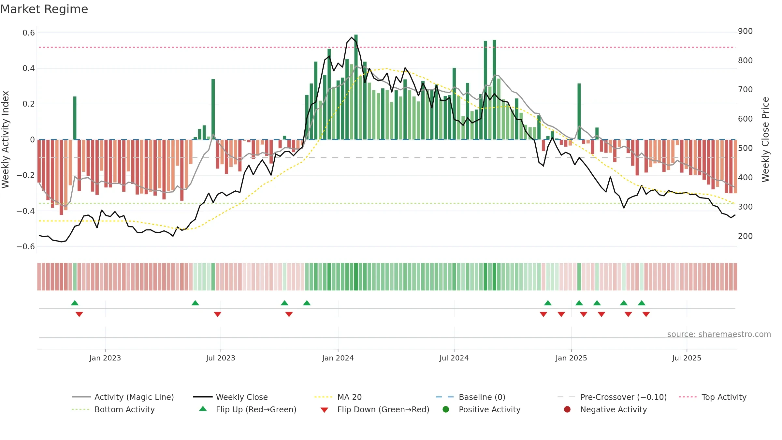This screenshot has width=782, height=440.
Task: Click the Weekly Close Price axis title
Action: [x=765, y=139]
